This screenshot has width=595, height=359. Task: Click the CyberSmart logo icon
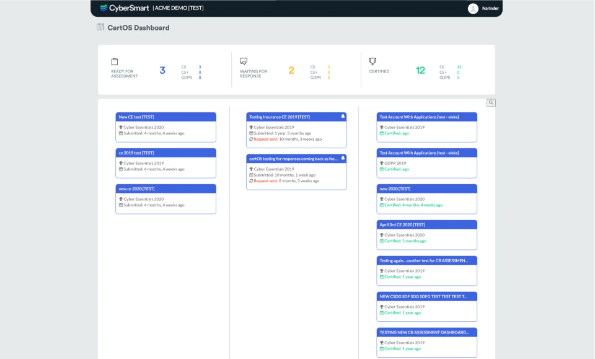coord(104,8)
